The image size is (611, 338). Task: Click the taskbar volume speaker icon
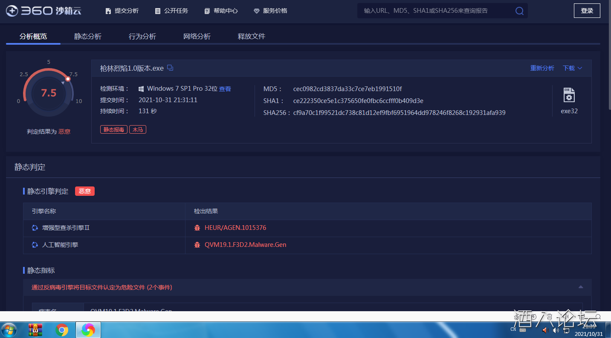click(x=545, y=330)
